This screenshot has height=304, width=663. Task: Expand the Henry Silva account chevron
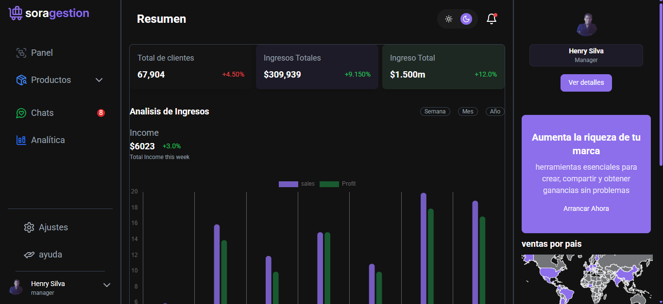[x=107, y=285]
